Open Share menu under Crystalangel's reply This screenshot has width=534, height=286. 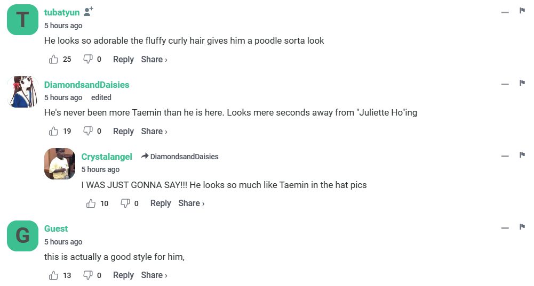(192, 203)
